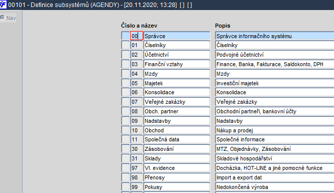Click the name field 'Přenosy'
Viewport: 334px width, 193px height.
click(x=177, y=177)
